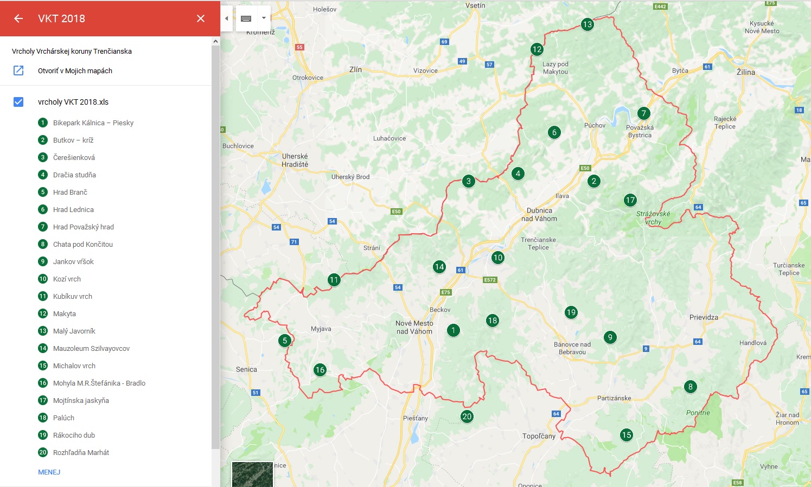Open the keyboard input tools button
The width and height of the screenshot is (811, 487).
point(246,18)
